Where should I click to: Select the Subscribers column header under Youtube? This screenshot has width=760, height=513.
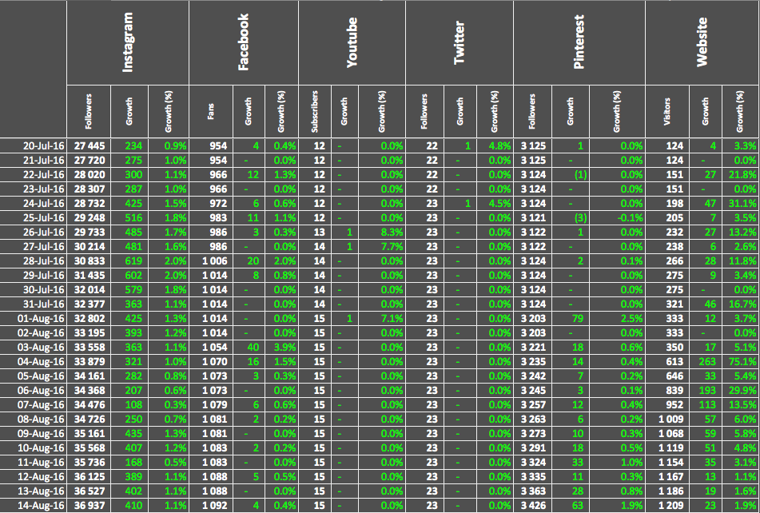tap(315, 111)
